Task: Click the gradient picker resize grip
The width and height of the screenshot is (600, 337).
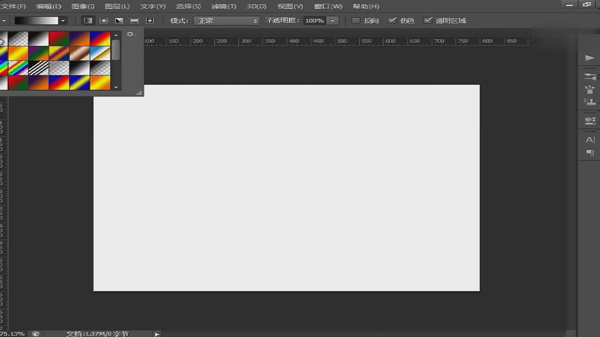Action: (x=139, y=93)
